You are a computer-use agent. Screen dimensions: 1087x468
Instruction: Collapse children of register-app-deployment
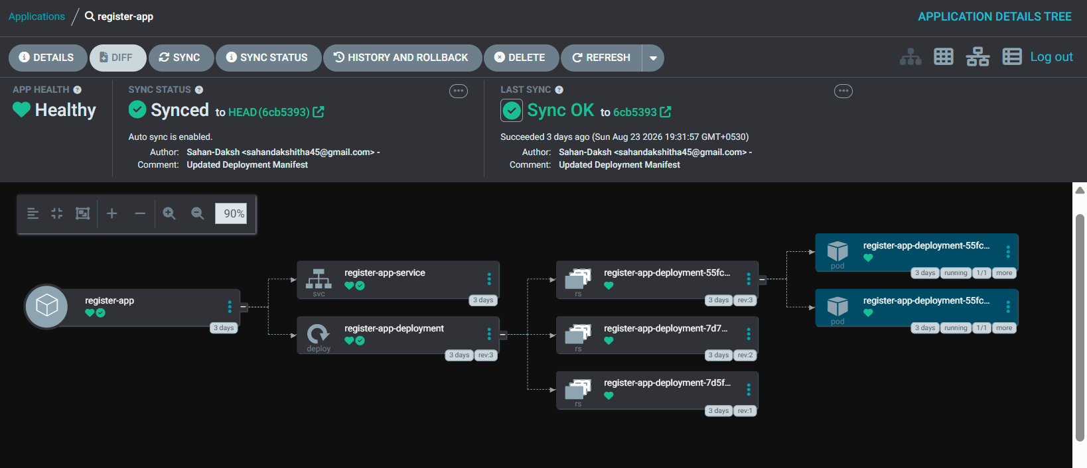[503, 335]
